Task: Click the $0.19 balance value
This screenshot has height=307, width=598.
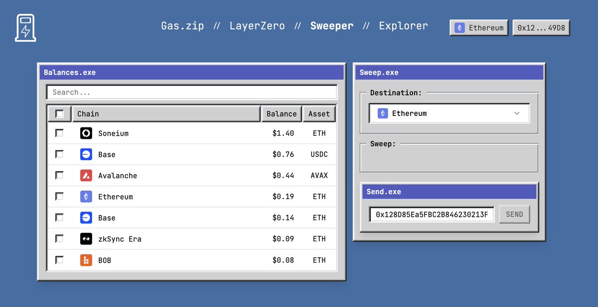Action: point(283,197)
